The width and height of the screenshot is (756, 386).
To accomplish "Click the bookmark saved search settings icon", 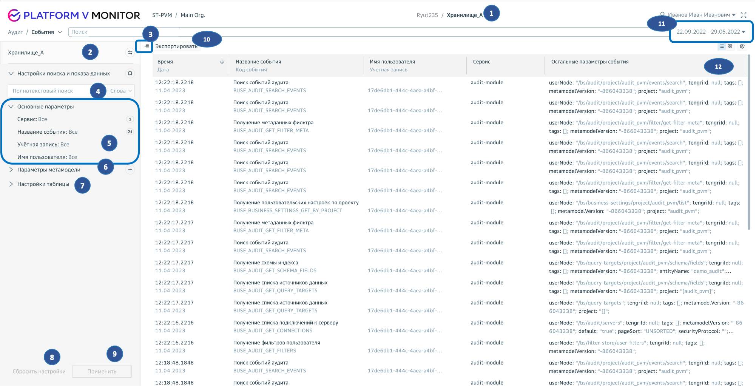I will click(x=130, y=74).
